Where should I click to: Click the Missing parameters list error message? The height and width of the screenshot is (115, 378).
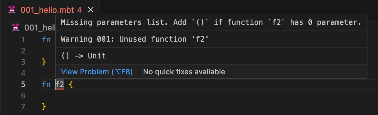click(x=211, y=22)
